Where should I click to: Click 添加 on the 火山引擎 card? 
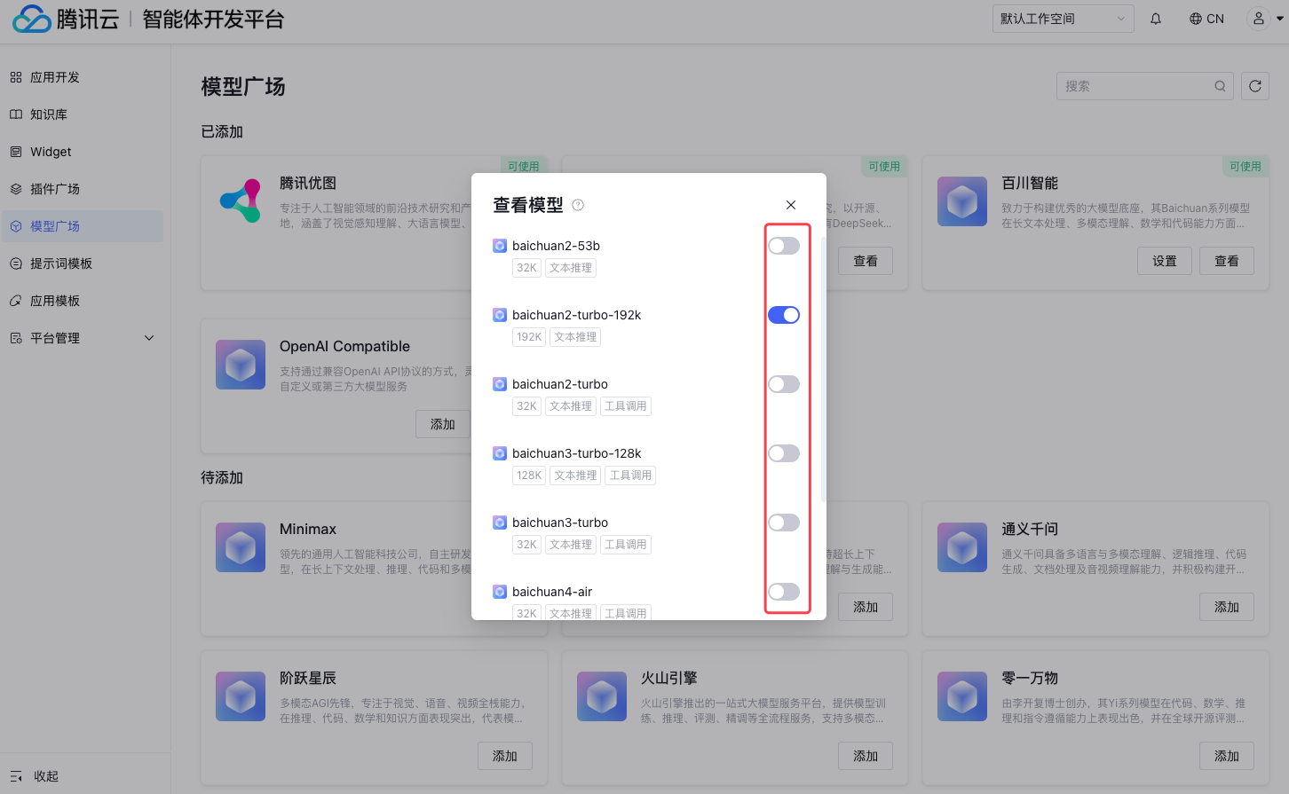click(866, 756)
